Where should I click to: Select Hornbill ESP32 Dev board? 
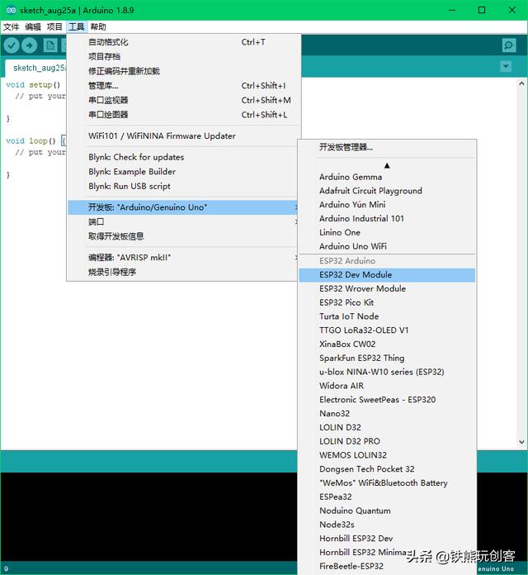coord(387,539)
